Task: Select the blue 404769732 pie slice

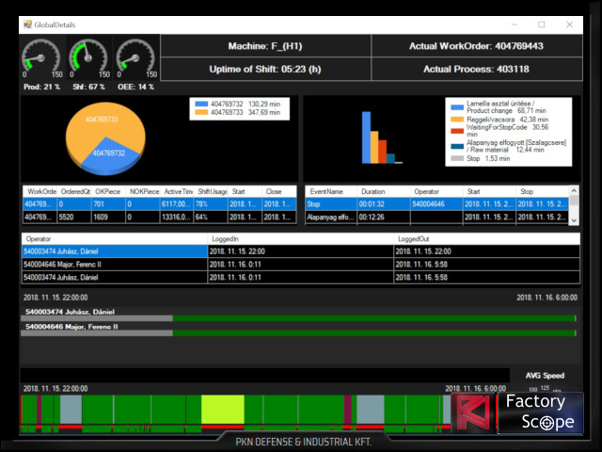Action: 109,158
